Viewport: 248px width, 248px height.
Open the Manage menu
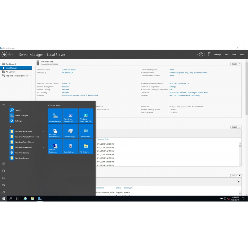[x=217, y=55]
